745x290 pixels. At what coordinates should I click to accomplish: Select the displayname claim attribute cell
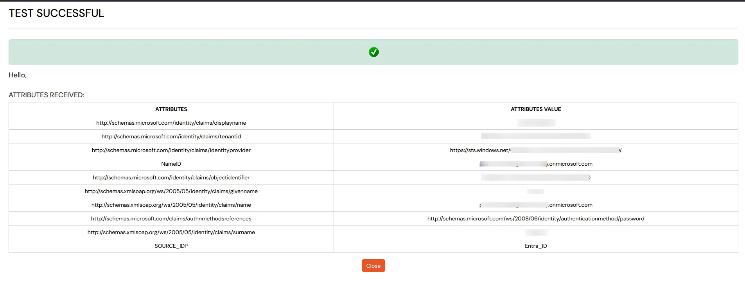(171, 123)
